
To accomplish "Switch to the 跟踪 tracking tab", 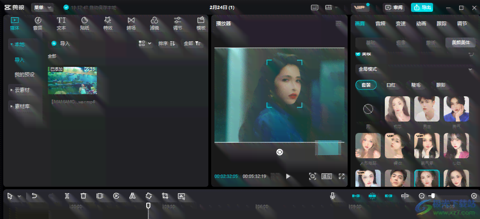I will click(442, 24).
